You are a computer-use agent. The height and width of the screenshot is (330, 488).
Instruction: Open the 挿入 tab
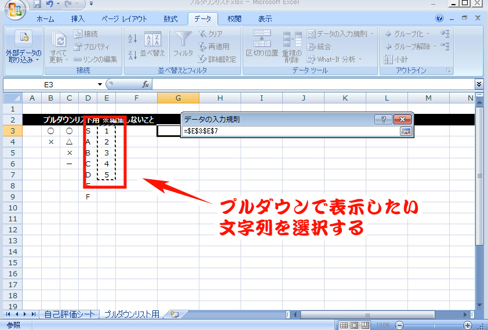click(78, 19)
